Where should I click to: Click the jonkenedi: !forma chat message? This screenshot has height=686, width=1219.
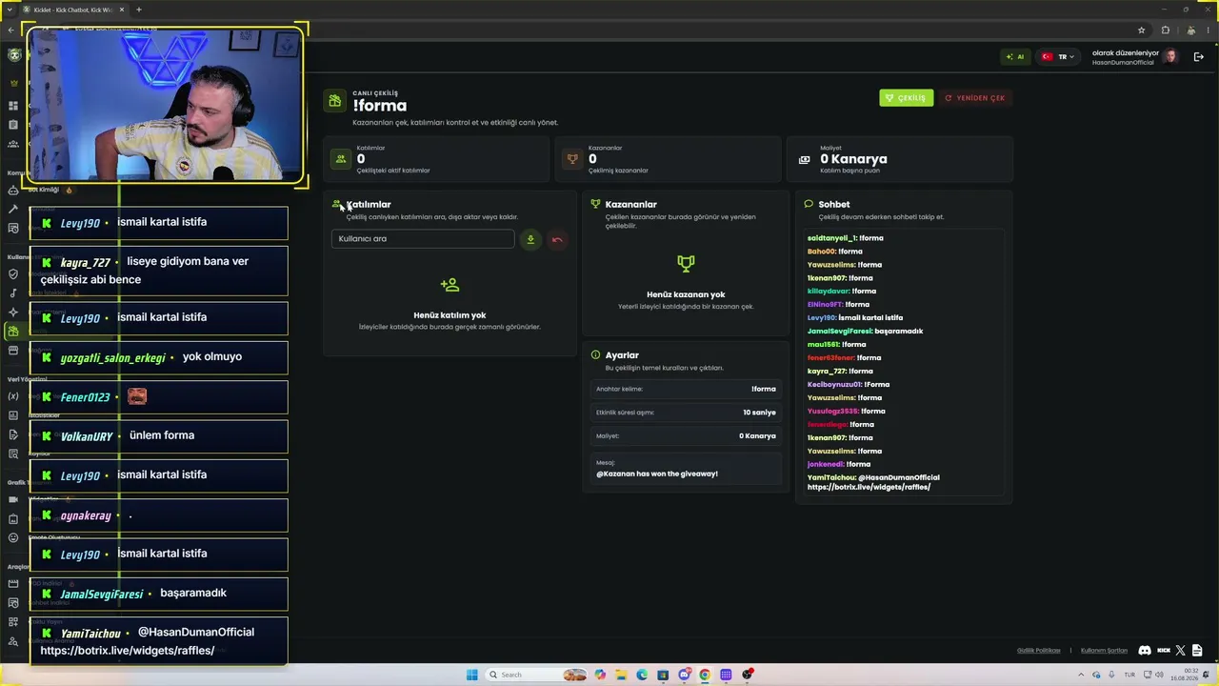coord(838,464)
